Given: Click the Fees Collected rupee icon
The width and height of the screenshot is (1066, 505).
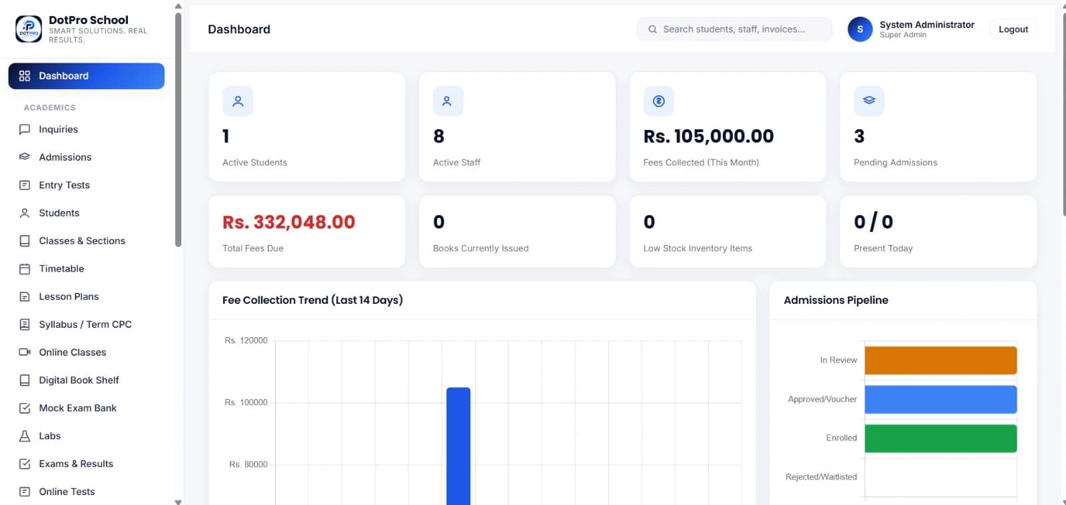Looking at the screenshot, I should (659, 101).
